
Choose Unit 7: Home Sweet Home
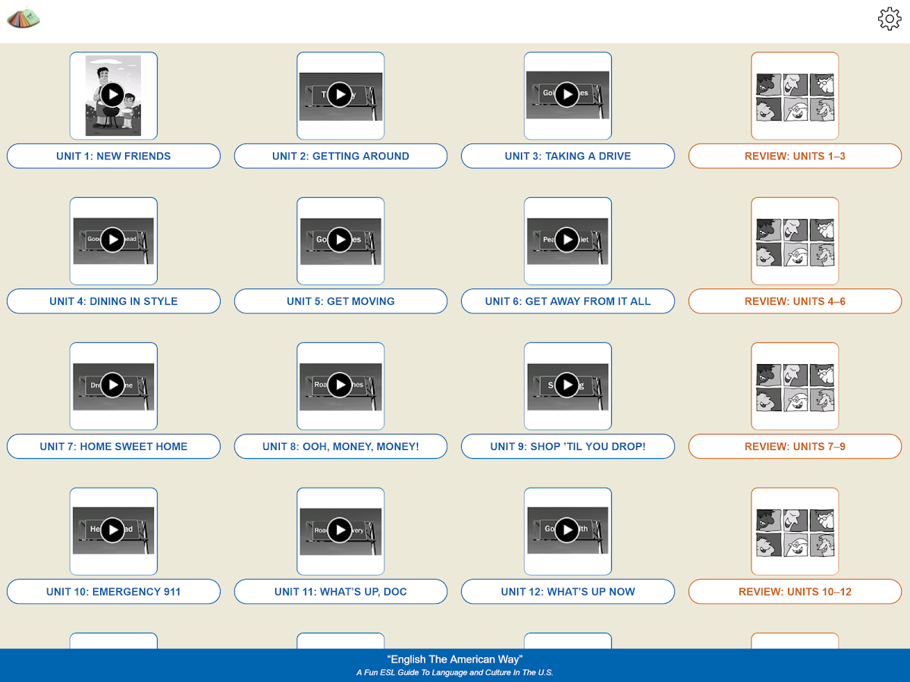(114, 447)
